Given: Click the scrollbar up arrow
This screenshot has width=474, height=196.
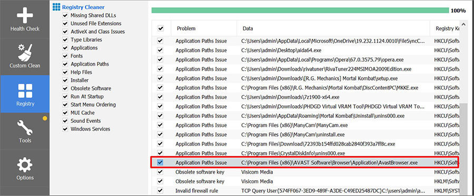Looking at the screenshot, I should pyautogui.click(x=463, y=24).
